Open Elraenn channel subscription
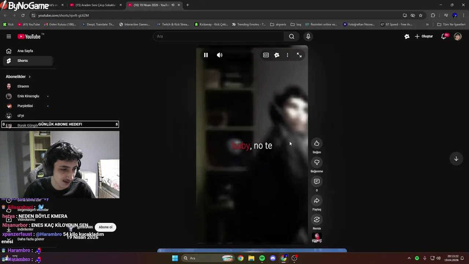This screenshot has height=264, width=469. (28, 86)
